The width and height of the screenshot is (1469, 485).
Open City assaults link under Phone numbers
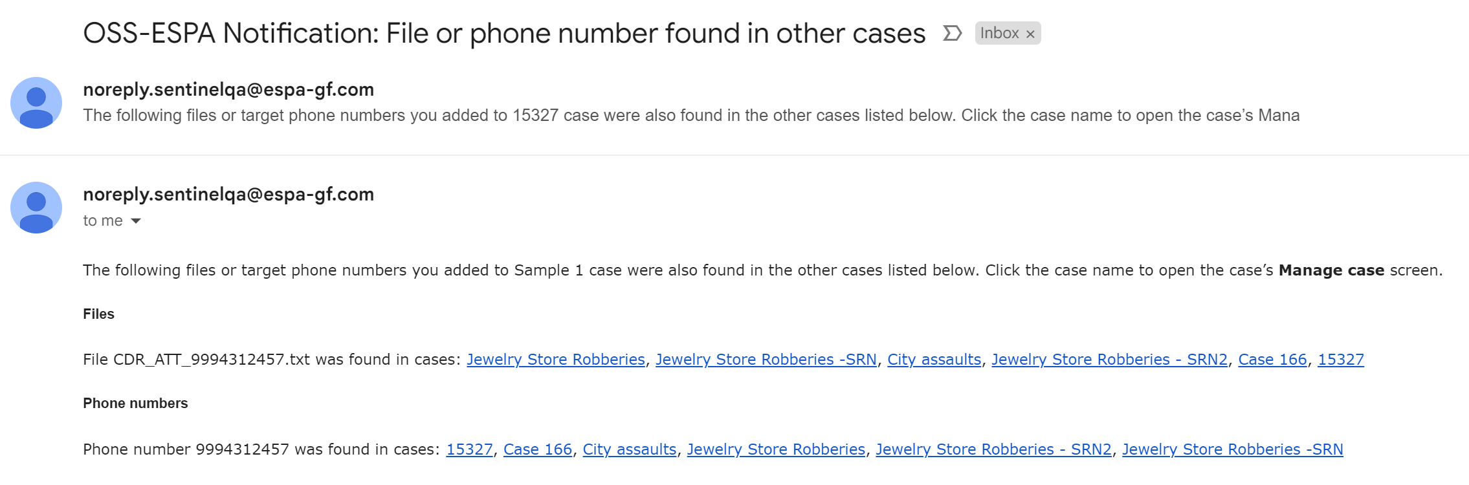pyautogui.click(x=630, y=449)
